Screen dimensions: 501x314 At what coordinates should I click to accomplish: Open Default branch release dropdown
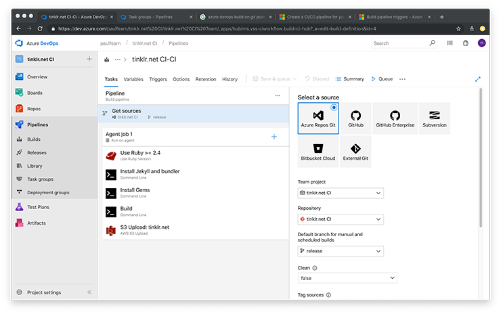pos(341,251)
